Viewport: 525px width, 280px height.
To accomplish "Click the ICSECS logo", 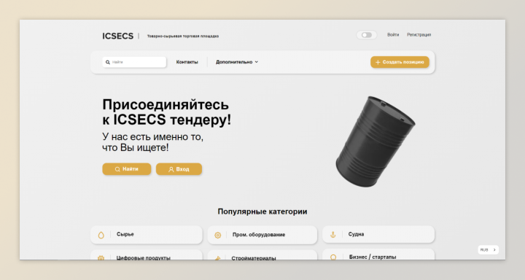I will pyautogui.click(x=118, y=36).
